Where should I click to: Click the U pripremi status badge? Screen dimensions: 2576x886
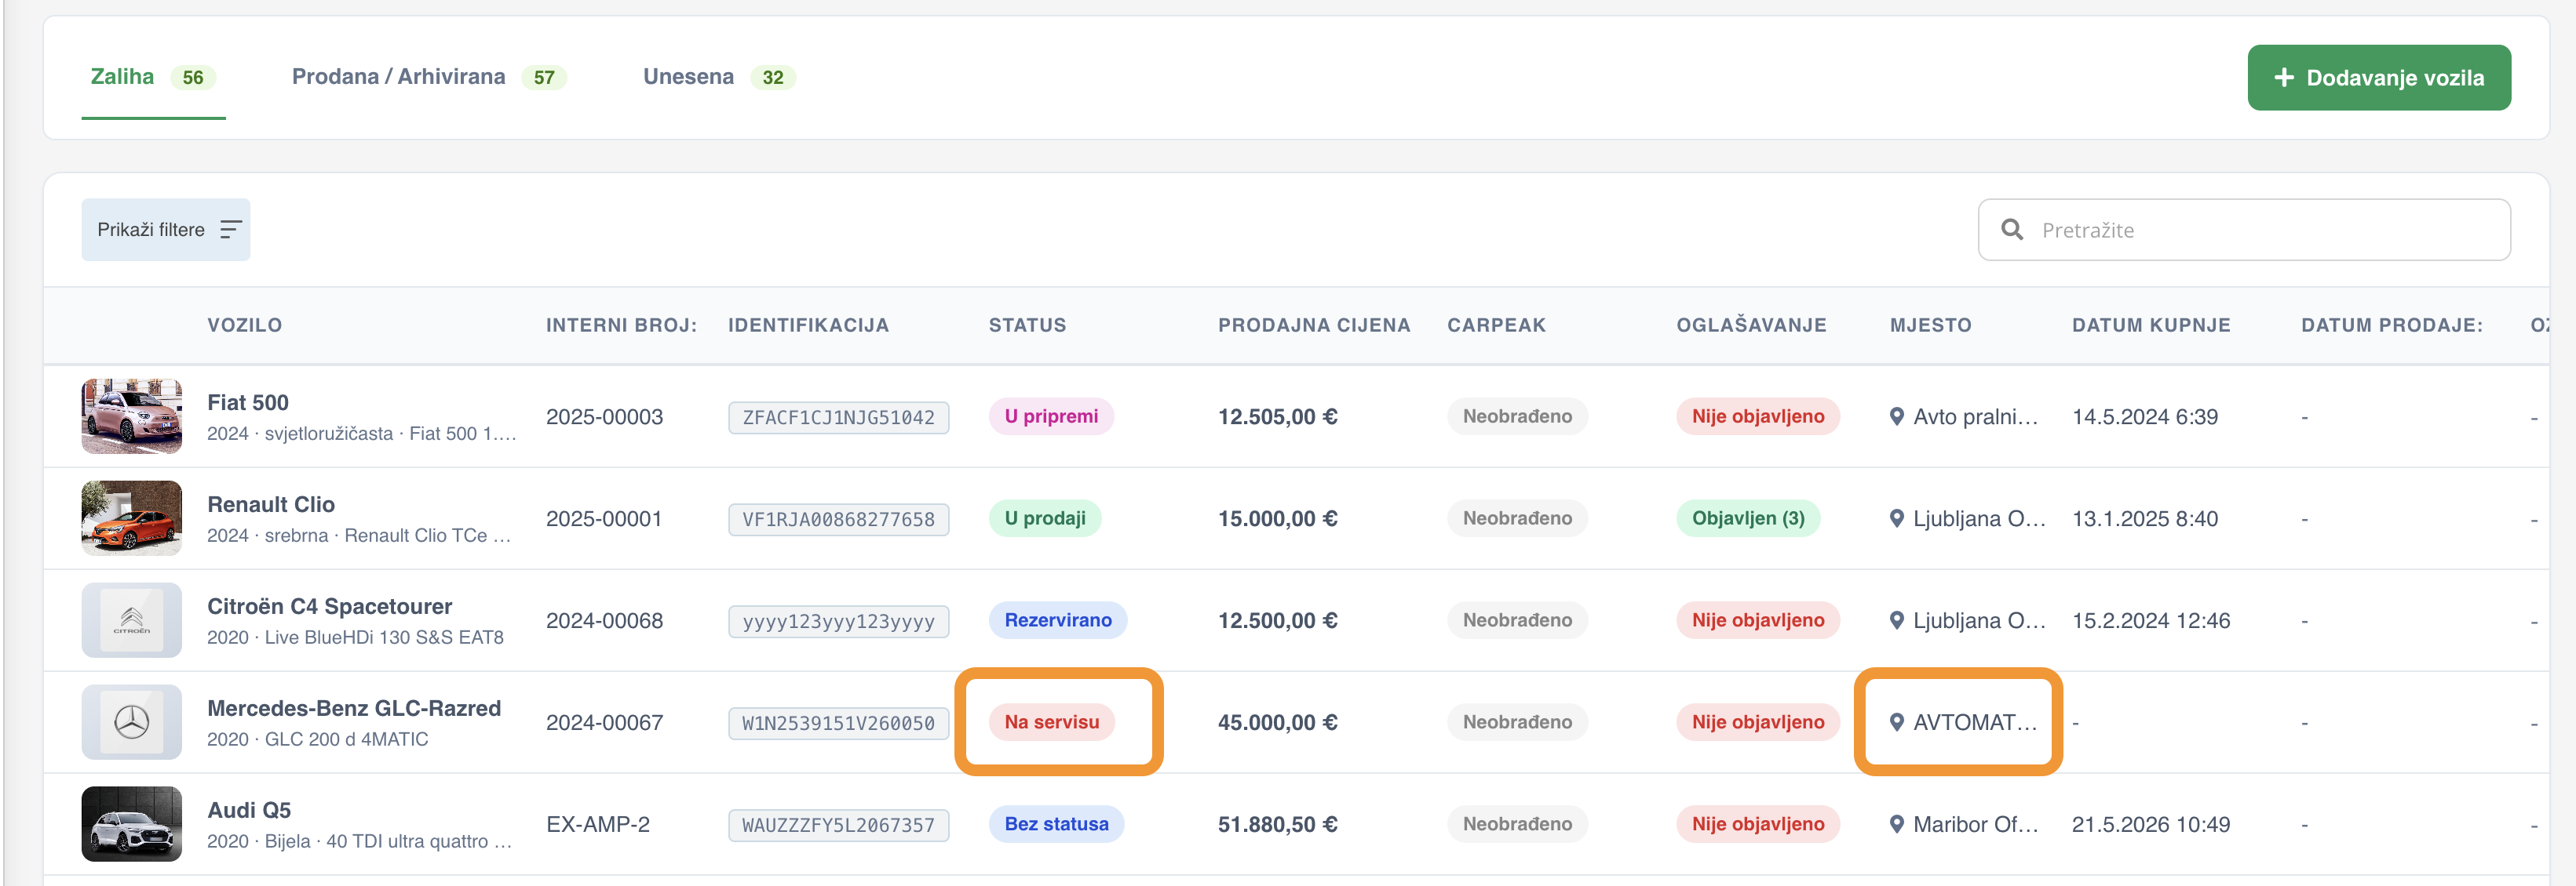[x=1051, y=416]
